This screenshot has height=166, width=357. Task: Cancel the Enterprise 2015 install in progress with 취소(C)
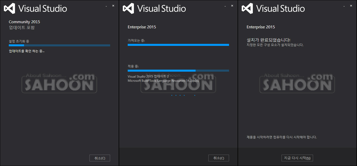(219, 158)
